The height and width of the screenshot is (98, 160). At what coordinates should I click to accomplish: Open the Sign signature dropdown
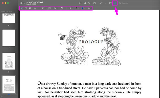tap(56, 8)
